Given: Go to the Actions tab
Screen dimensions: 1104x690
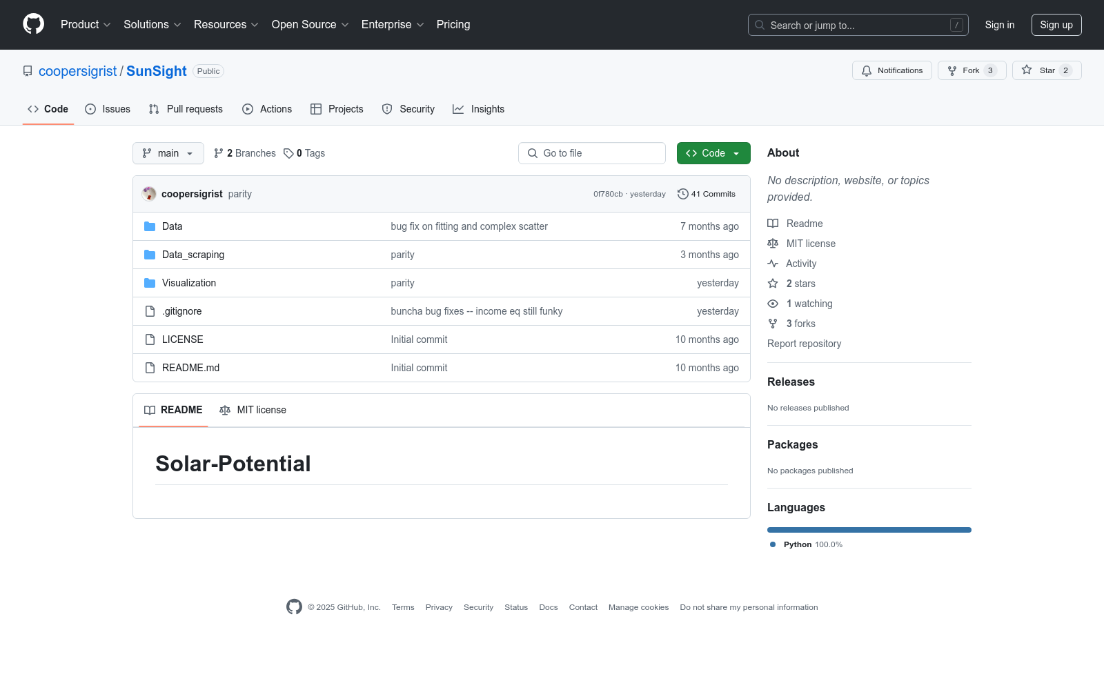Looking at the screenshot, I should (x=267, y=109).
